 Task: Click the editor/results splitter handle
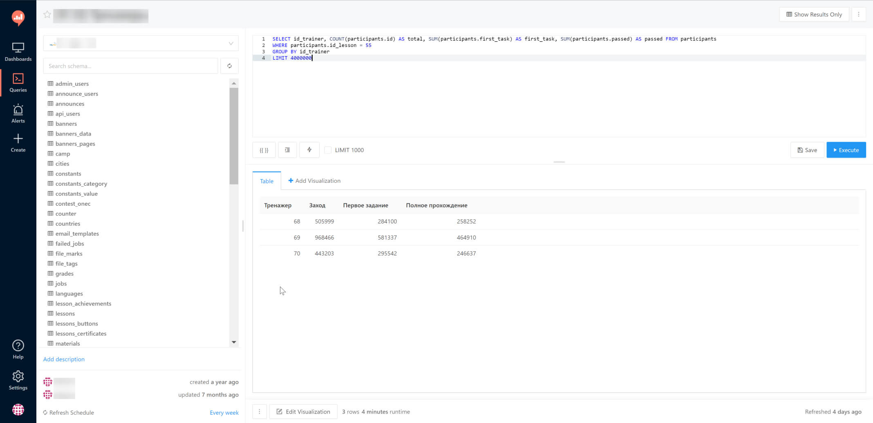tap(559, 162)
